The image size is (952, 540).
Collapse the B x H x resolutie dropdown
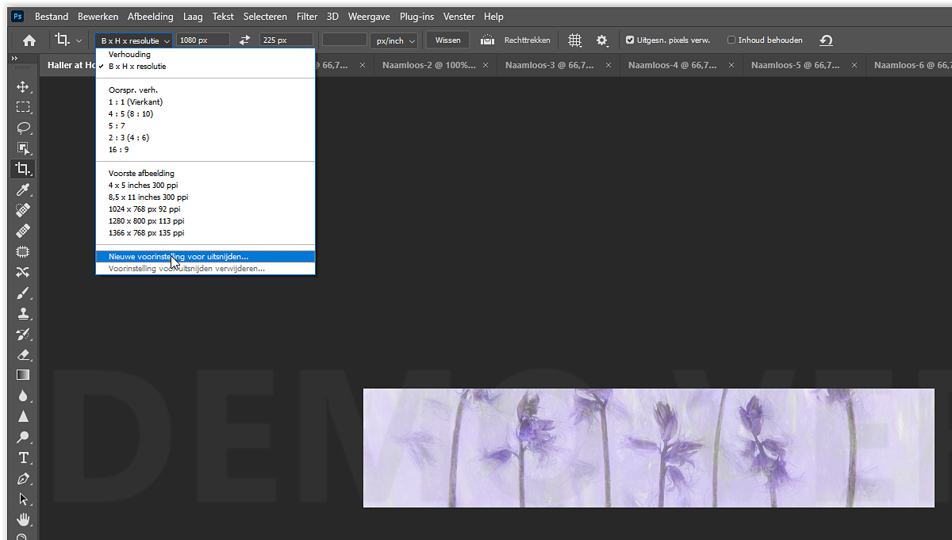[134, 40]
